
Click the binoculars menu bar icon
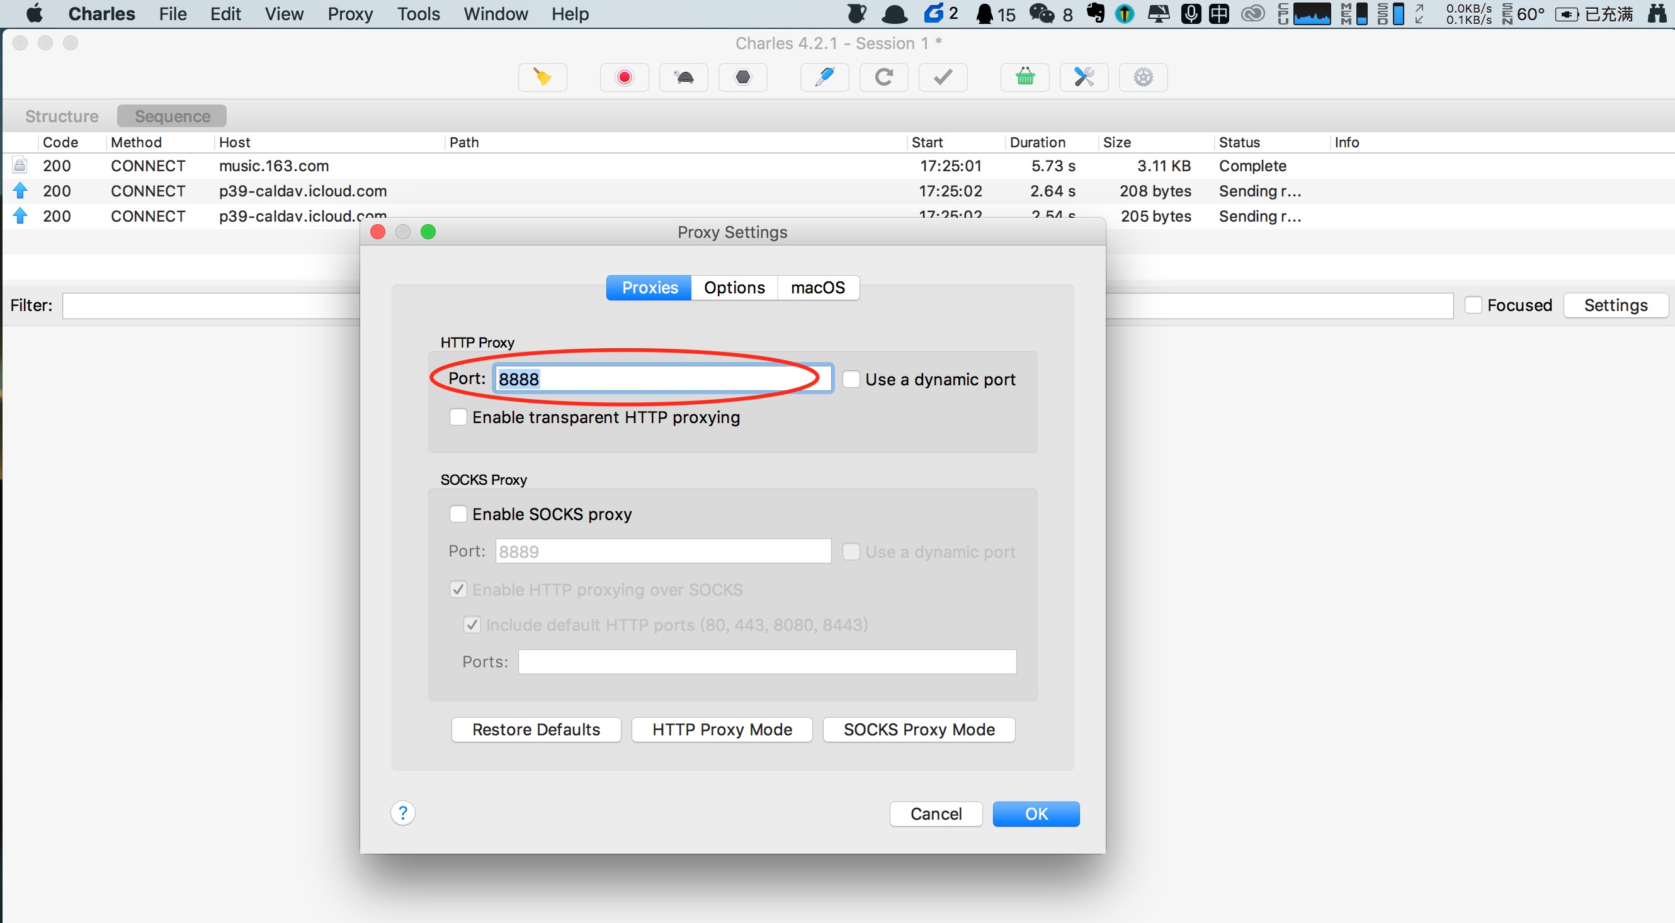(1657, 14)
